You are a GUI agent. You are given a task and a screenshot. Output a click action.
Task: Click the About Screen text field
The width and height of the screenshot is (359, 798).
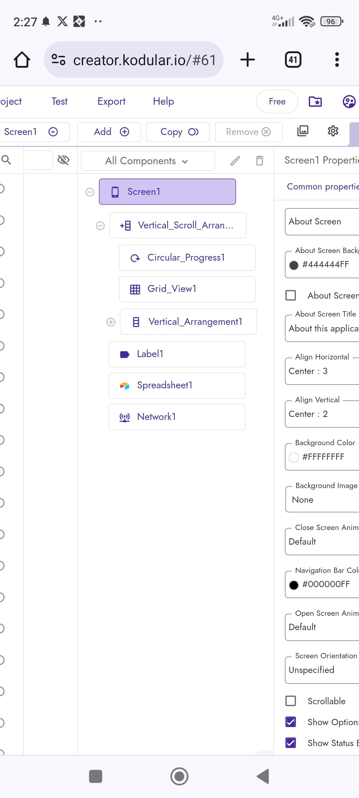(x=322, y=222)
